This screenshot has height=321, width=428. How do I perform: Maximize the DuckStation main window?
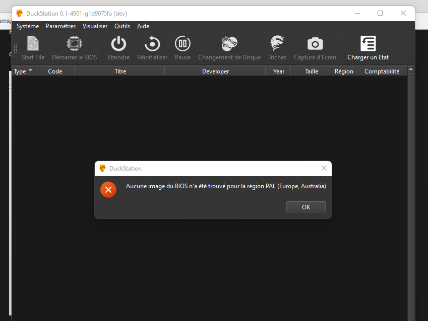(380, 13)
